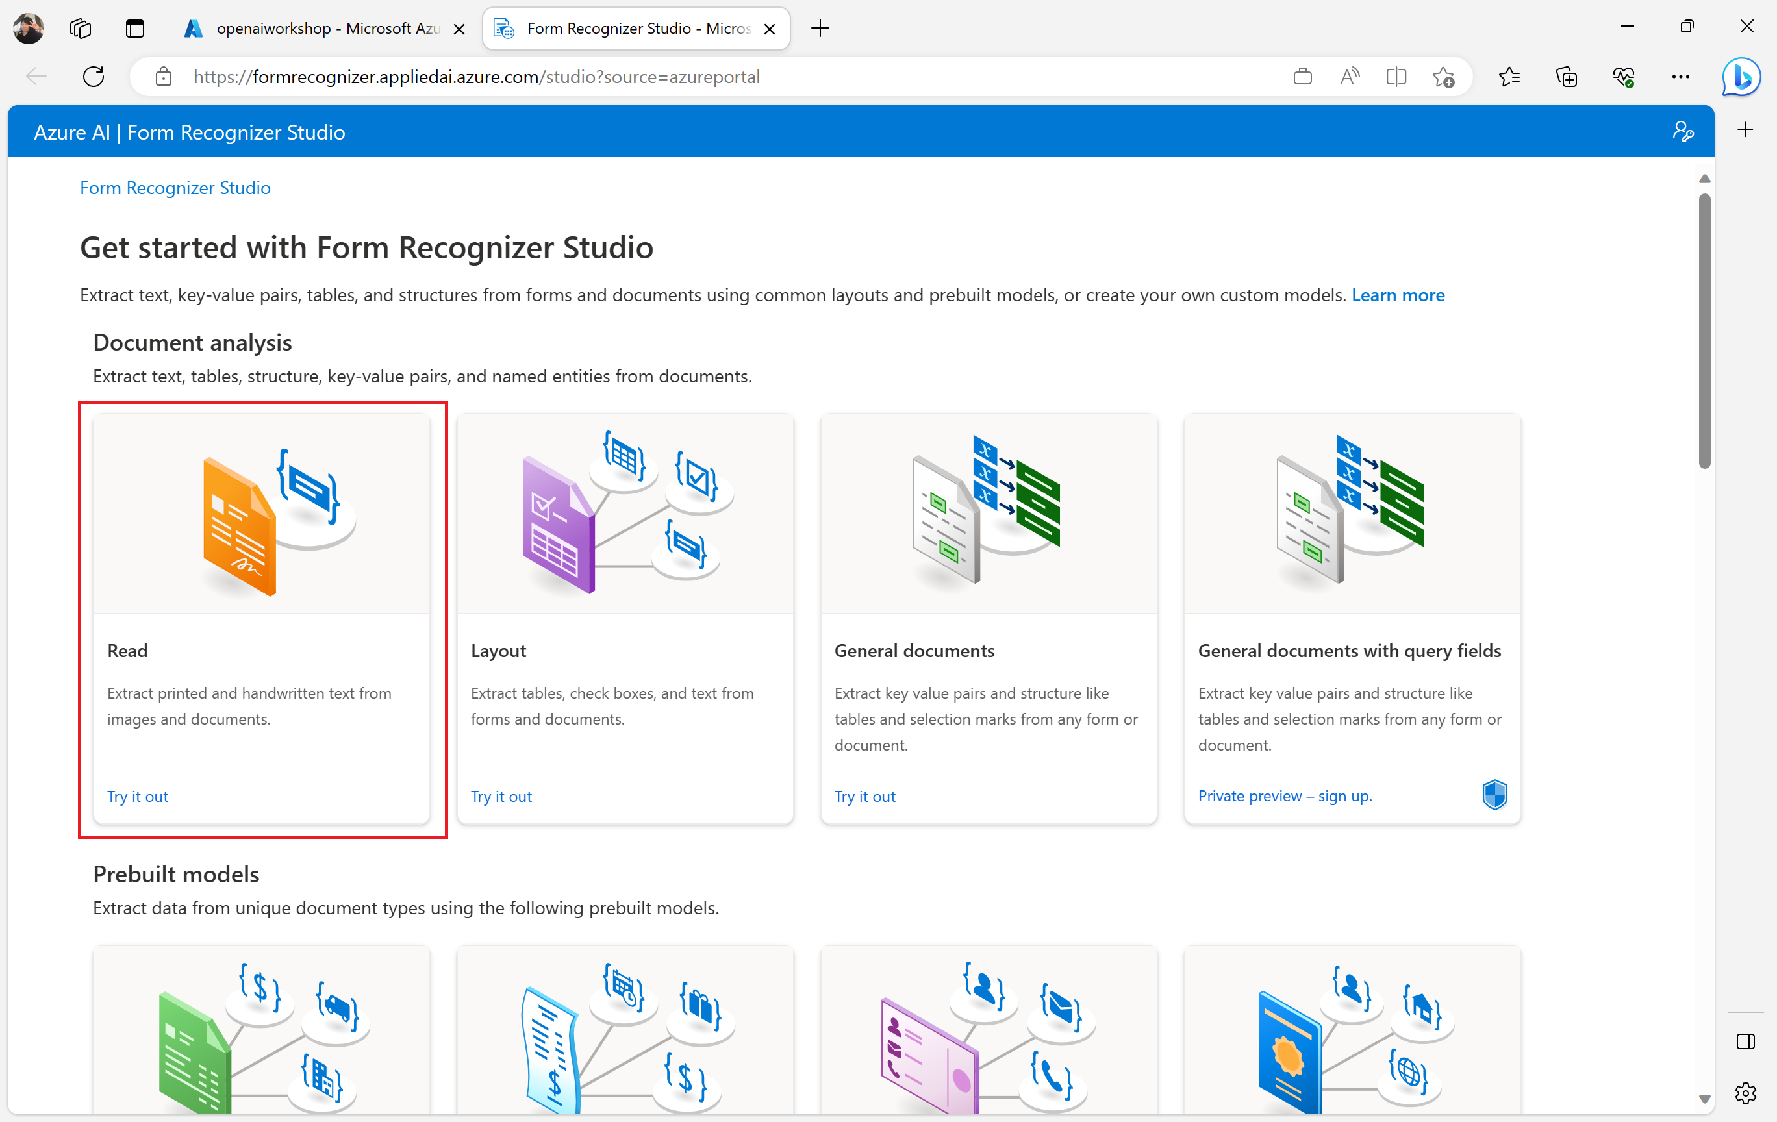Screen dimensions: 1777x1122
Task: Click the Learn more link
Action: (x=1398, y=295)
